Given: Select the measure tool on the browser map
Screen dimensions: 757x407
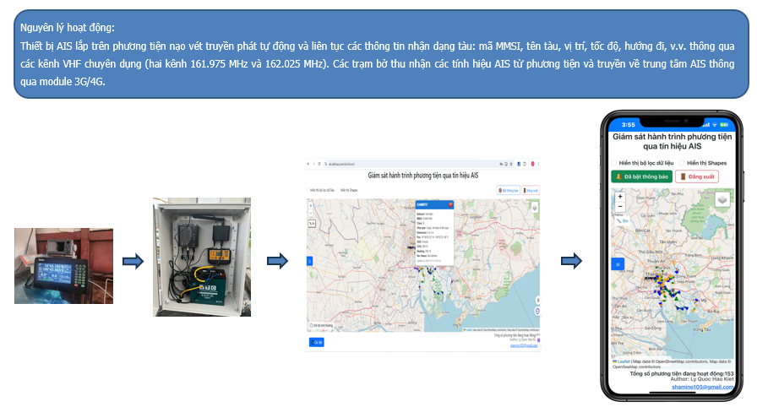Looking at the screenshot, I should click(312, 223).
